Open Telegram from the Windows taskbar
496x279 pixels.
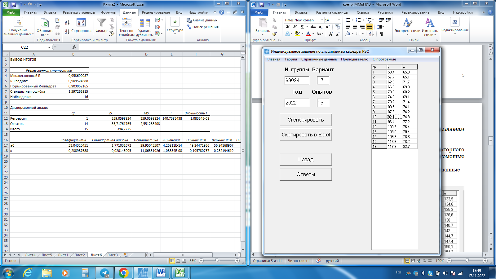(x=104, y=273)
